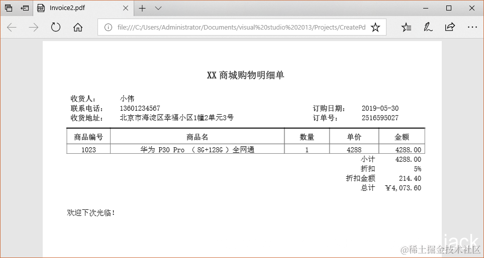Select total '¥4,073.60'
The height and width of the screenshot is (258, 484).
(x=403, y=188)
